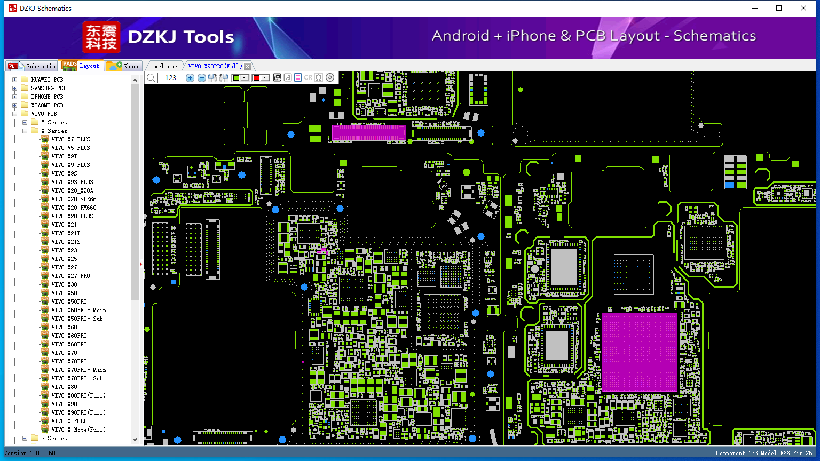Click the HUAWEI PCB folder icon

[25, 80]
